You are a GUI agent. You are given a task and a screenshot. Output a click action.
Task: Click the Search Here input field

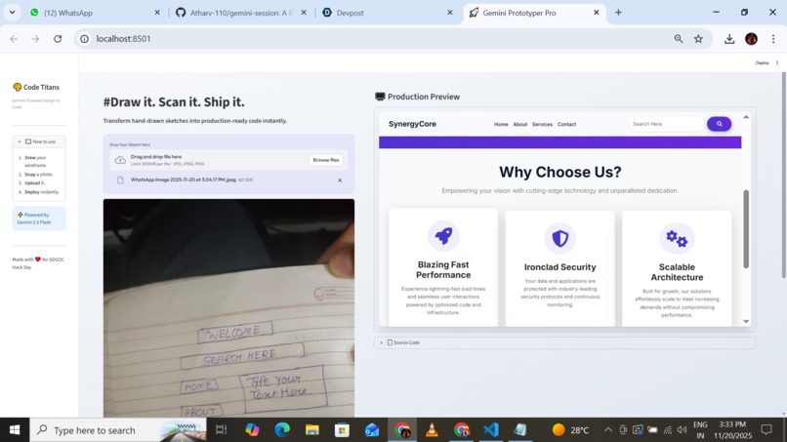tap(666, 124)
